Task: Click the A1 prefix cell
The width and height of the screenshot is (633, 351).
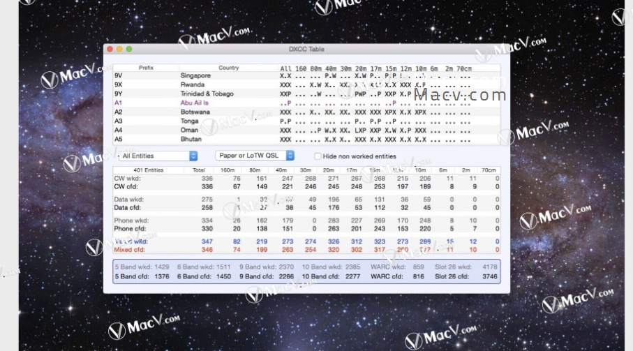Action: click(118, 103)
